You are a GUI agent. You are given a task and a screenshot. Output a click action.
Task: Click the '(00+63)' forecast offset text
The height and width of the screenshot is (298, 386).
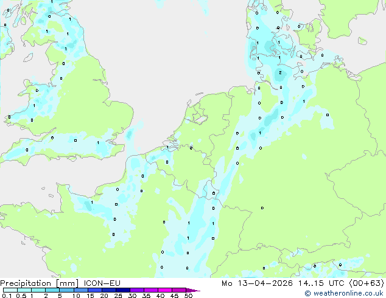367,283
